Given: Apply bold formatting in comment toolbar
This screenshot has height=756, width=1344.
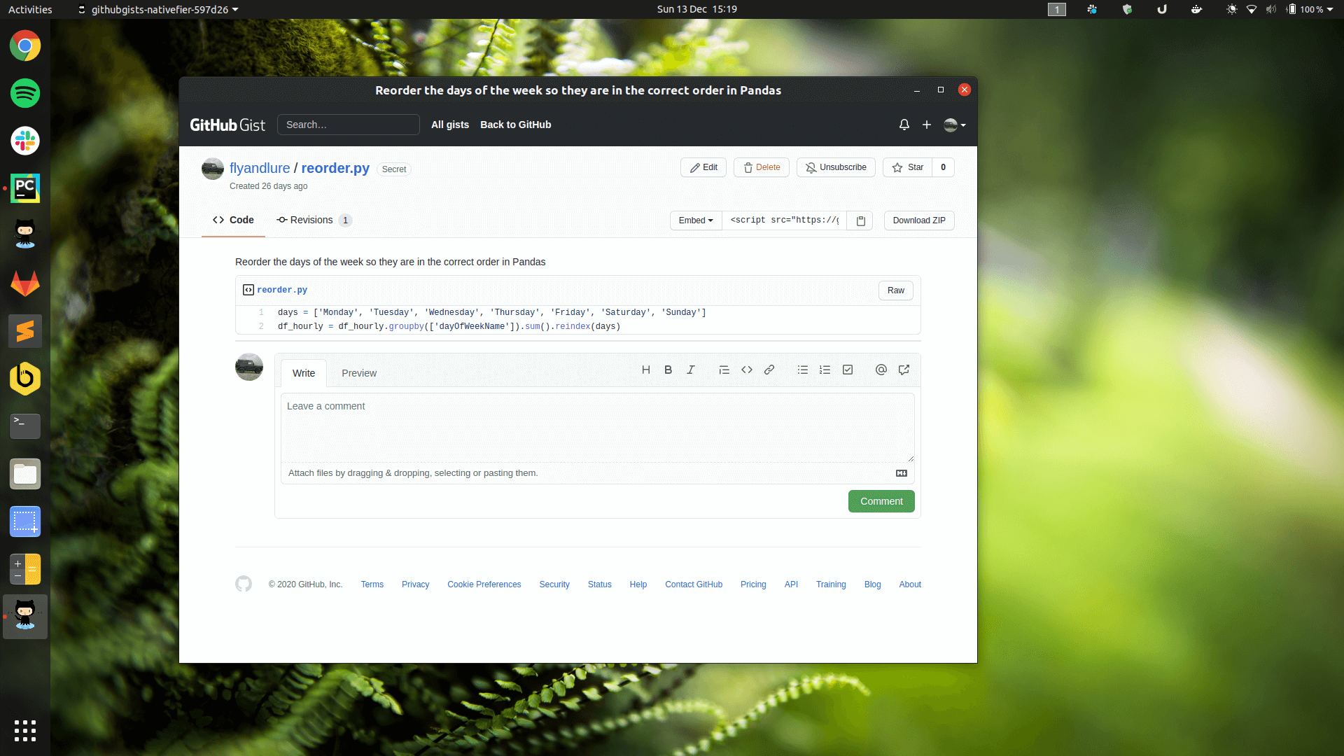Looking at the screenshot, I should click(x=668, y=370).
